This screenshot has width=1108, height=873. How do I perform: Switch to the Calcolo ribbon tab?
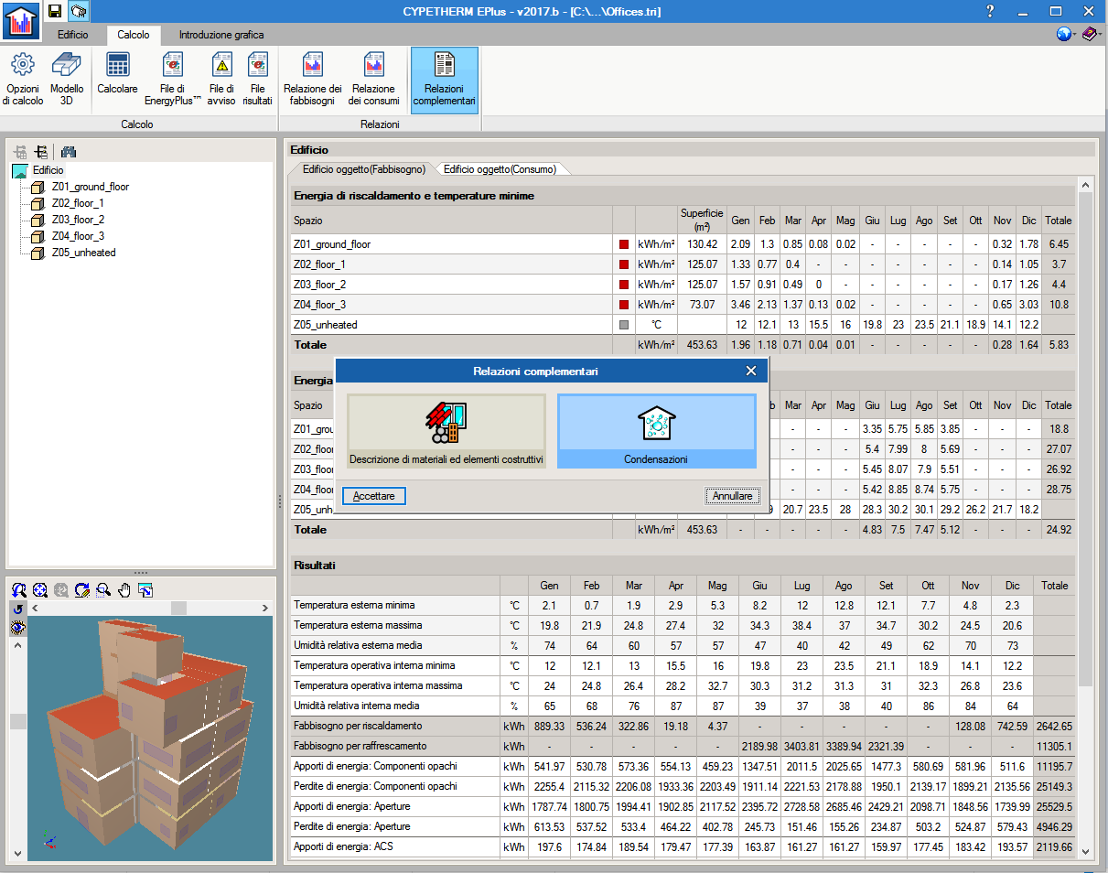coord(134,35)
